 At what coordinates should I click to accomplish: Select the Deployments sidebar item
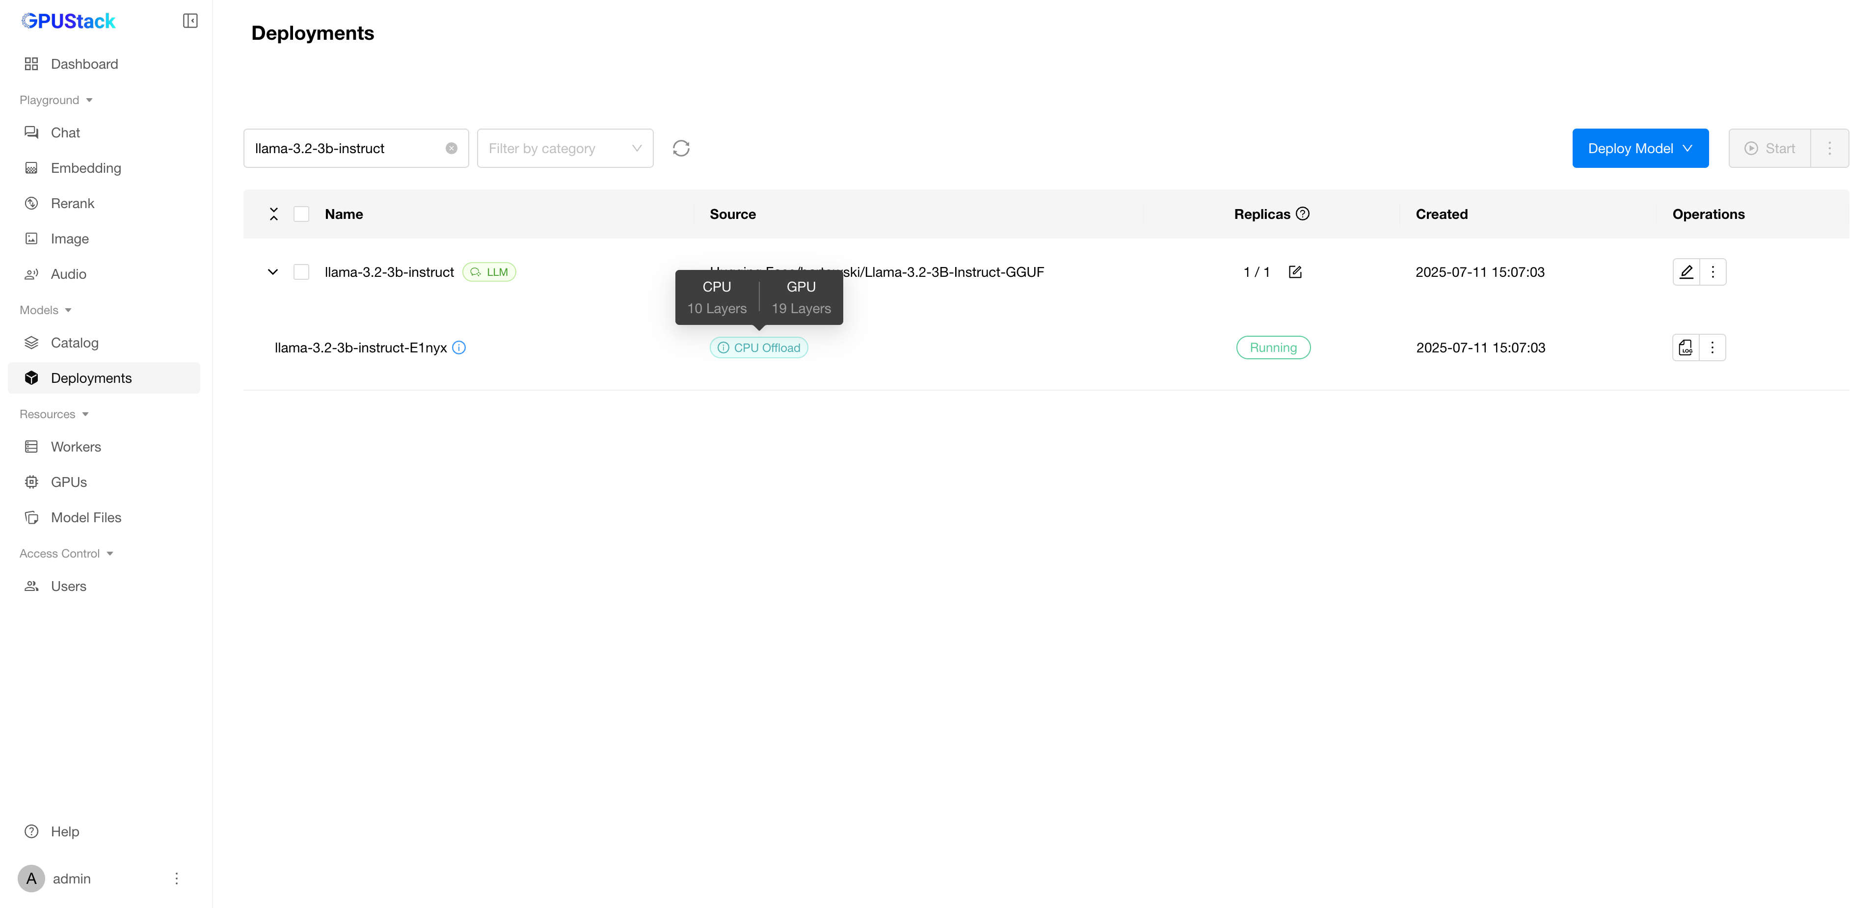click(104, 377)
